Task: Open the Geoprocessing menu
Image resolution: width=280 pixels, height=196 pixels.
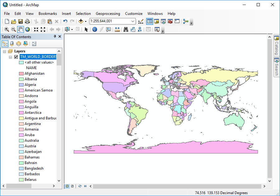Action: tap(108, 14)
